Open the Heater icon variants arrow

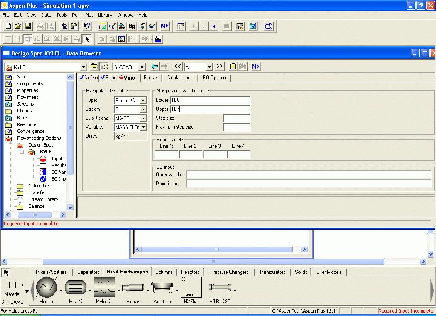coord(61,291)
